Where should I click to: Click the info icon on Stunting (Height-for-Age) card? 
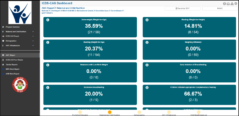[48, 42]
